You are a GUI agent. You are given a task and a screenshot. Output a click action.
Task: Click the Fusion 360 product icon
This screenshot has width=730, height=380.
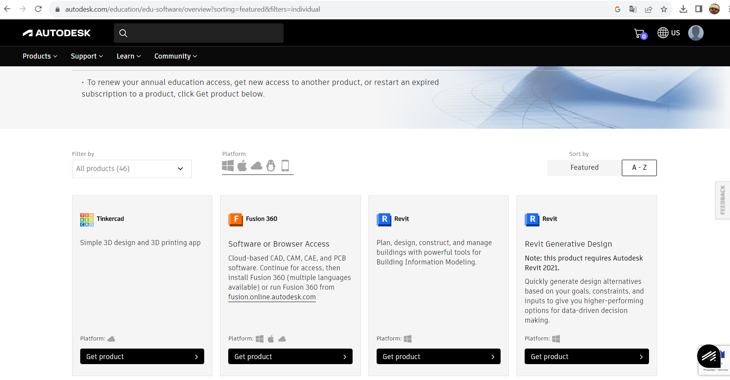pos(235,219)
